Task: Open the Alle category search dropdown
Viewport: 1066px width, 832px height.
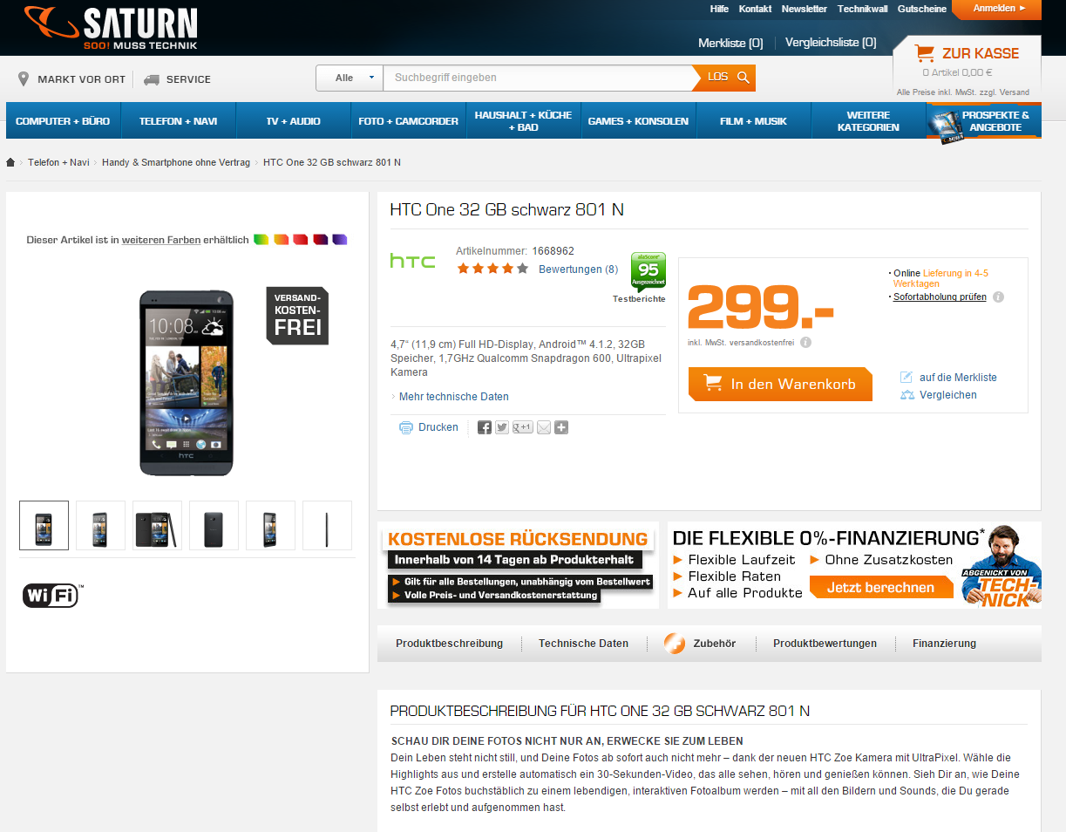Action: coord(350,78)
